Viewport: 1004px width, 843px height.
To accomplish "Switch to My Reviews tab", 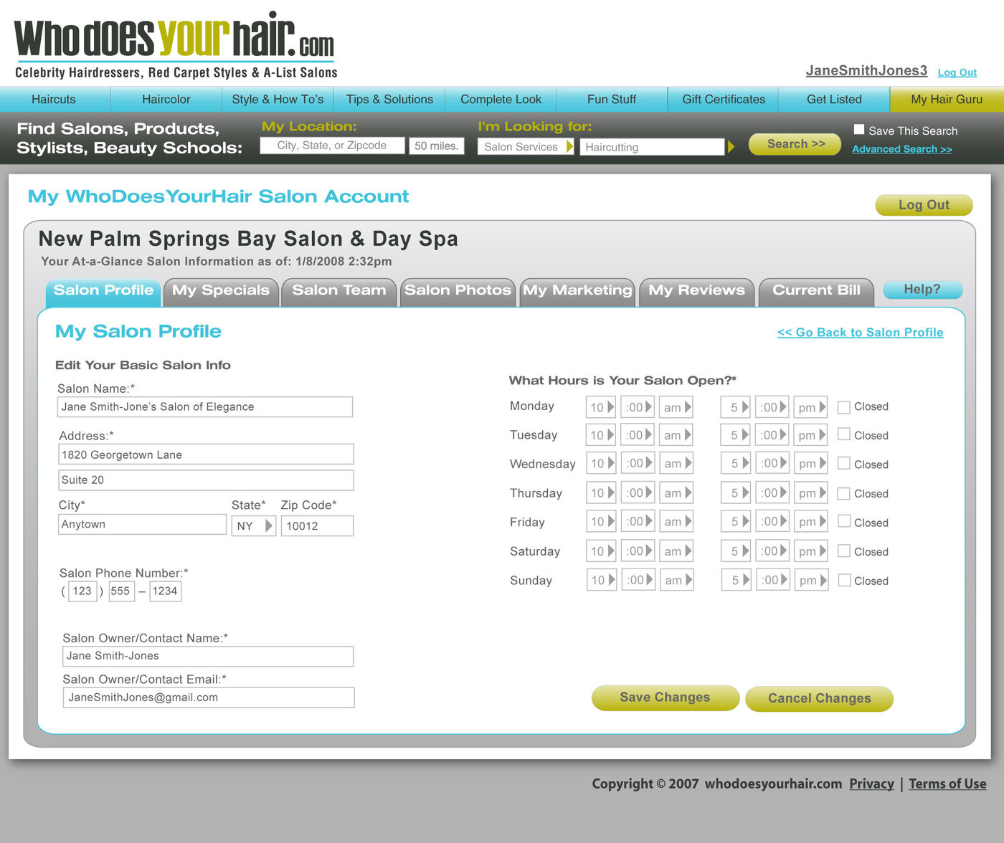I will pyautogui.click(x=696, y=292).
